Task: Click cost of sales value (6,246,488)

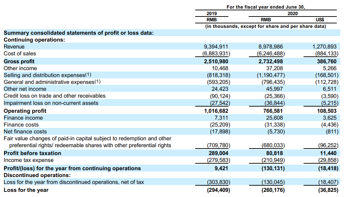Action: point(271,53)
